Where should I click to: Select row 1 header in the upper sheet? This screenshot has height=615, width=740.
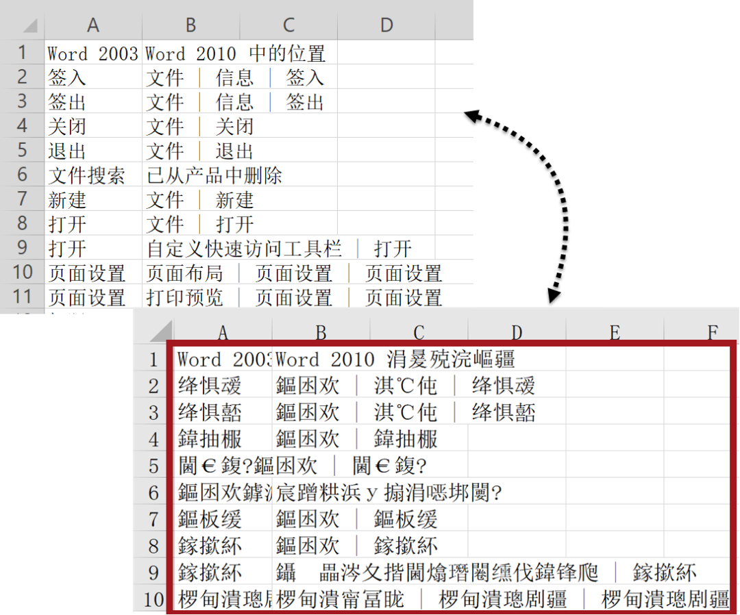pos(23,53)
